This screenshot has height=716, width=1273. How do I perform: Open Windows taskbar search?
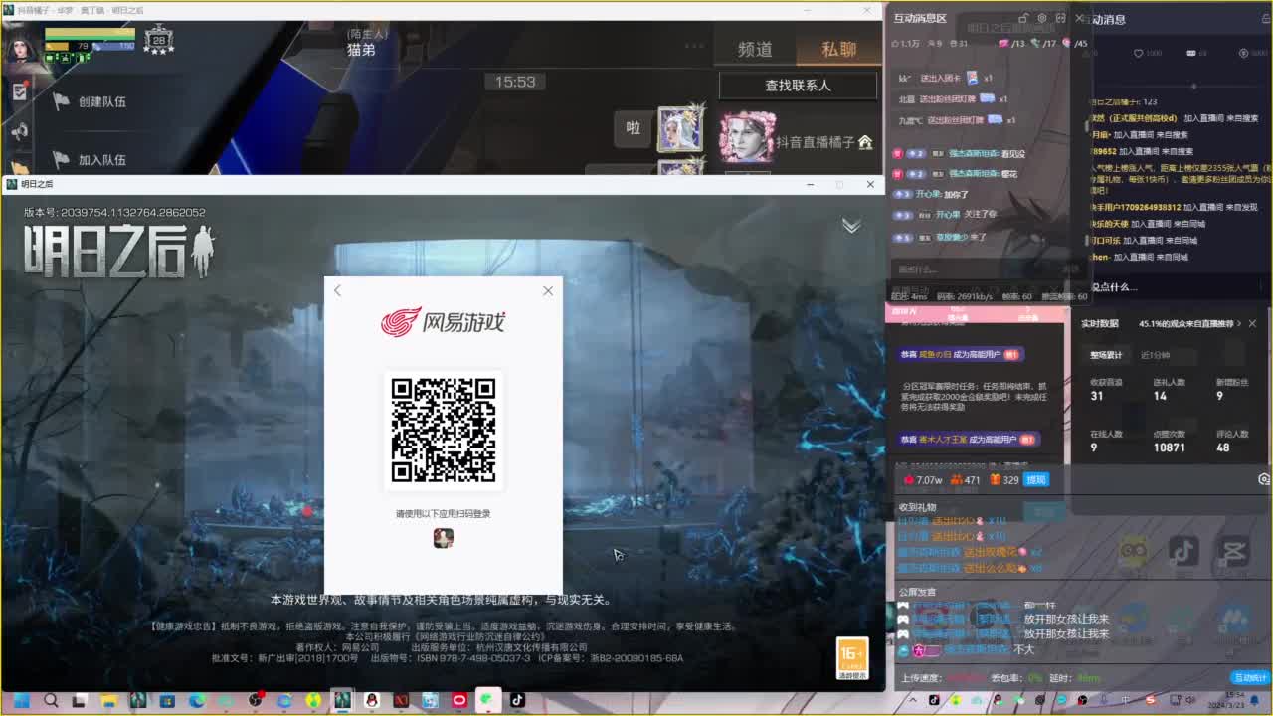pos(51,700)
